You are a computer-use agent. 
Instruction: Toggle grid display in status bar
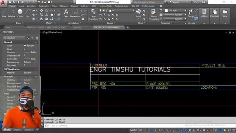[140, 130]
